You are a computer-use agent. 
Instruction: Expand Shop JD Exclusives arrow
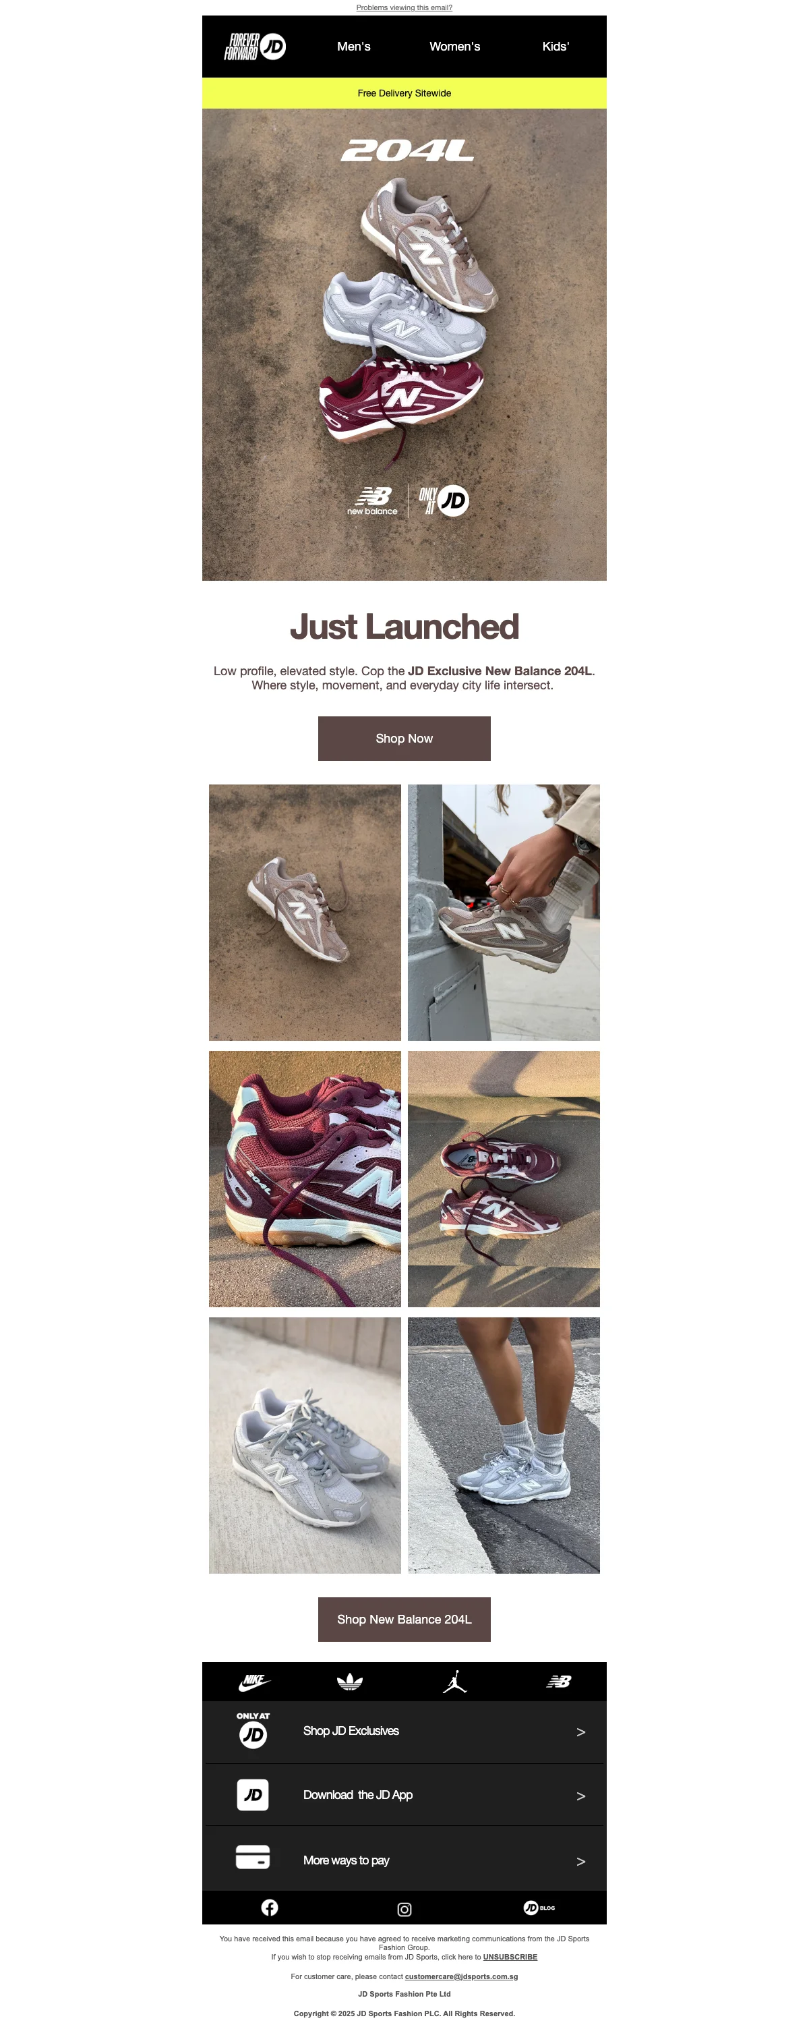(580, 1732)
